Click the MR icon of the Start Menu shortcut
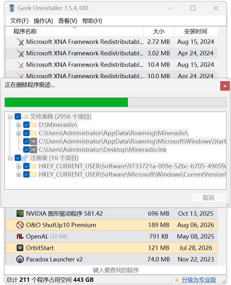 [33, 141]
